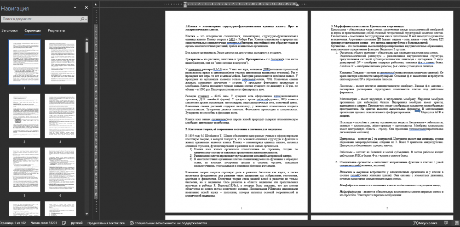Click heading '3. Морфофизиология клетки' on page 2
The image size is (460, 227).
click(368, 26)
